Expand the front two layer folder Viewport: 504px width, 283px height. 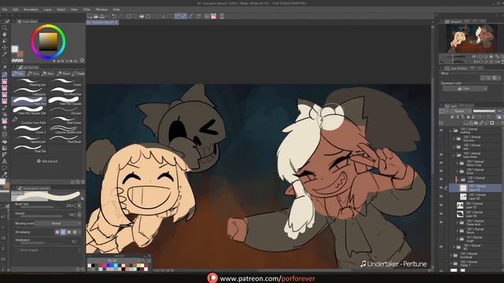click(454, 138)
